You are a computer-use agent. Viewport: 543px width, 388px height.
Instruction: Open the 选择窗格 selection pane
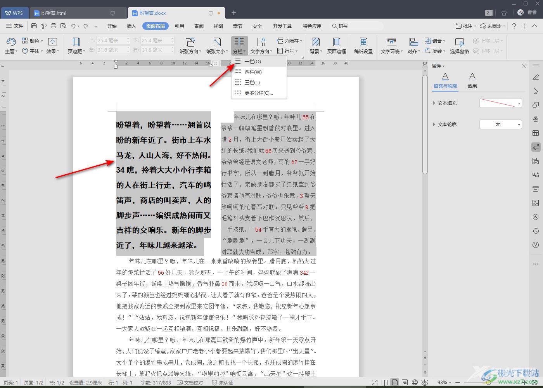[460, 45]
